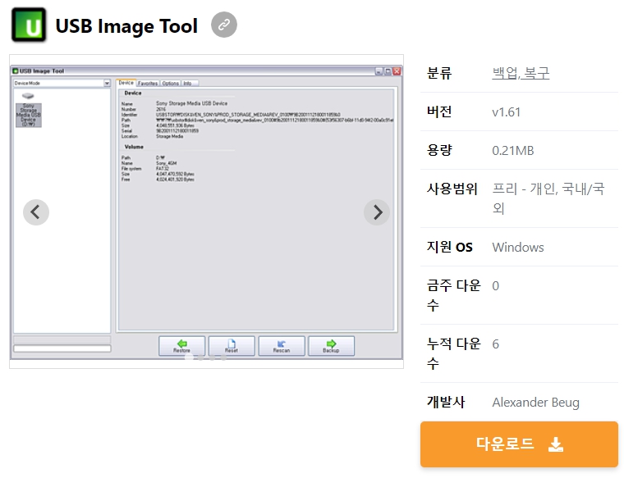Advance to the next screenshot with the right arrow

377,212
